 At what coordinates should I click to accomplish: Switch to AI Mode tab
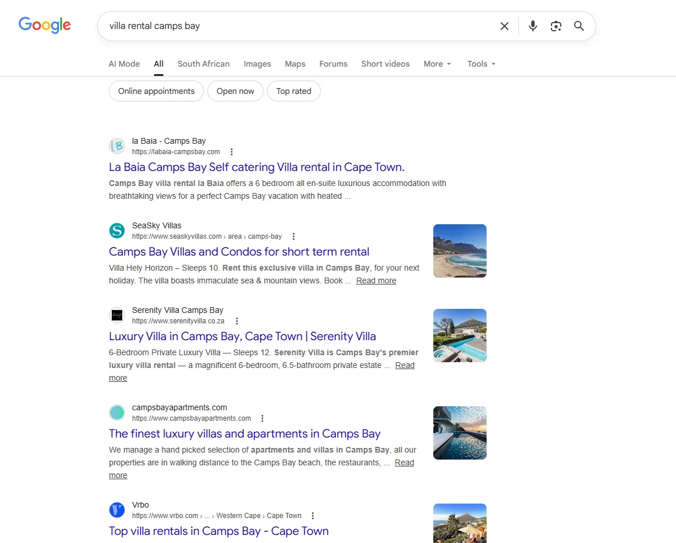click(x=124, y=64)
